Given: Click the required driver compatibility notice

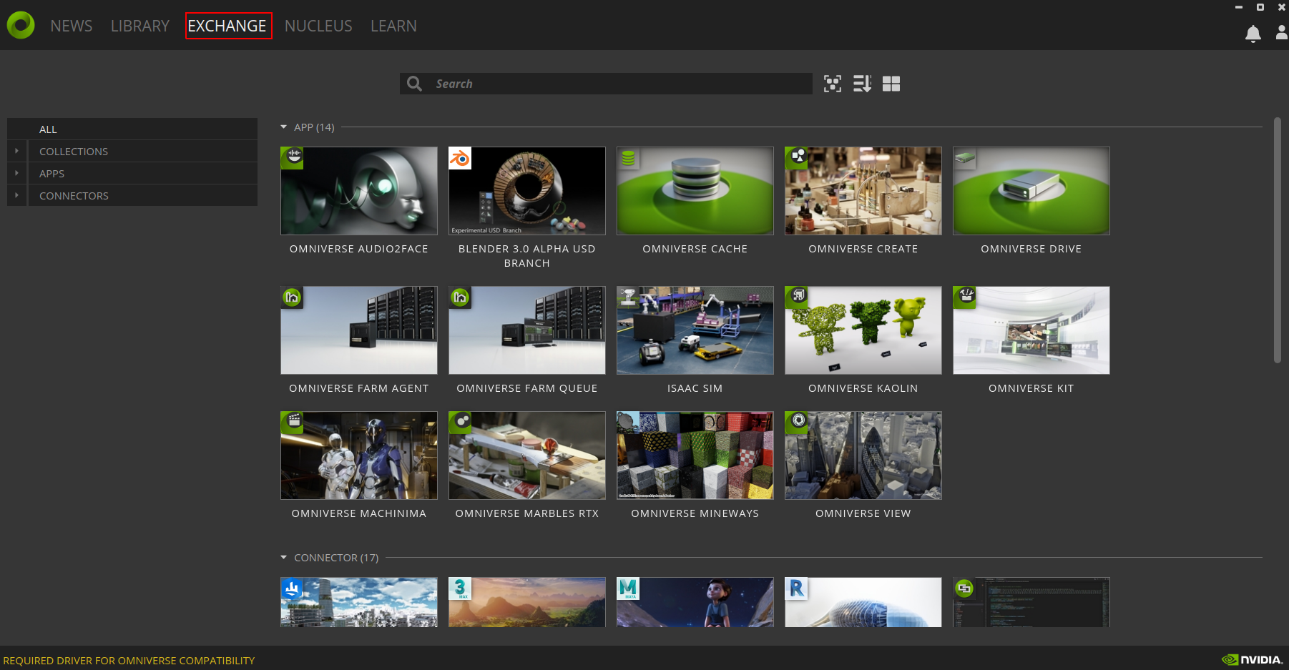Looking at the screenshot, I should click(129, 661).
